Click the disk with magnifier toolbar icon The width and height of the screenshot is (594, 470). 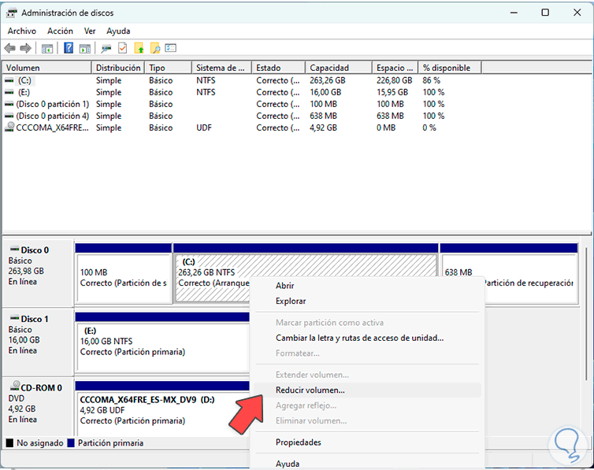(106, 49)
